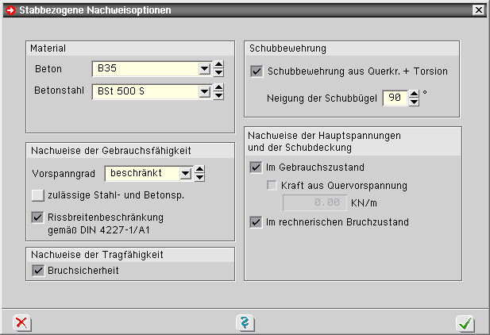Confirm dialog with green checkmark icon
This screenshot has width=490, height=335.
(466, 322)
